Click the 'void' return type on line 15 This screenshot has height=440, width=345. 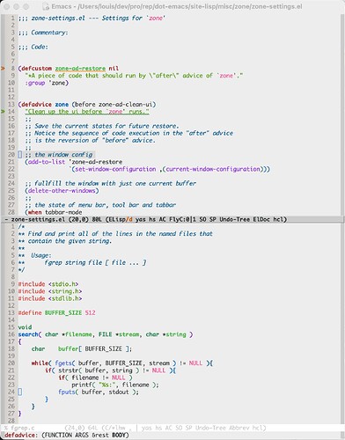pos(25,327)
